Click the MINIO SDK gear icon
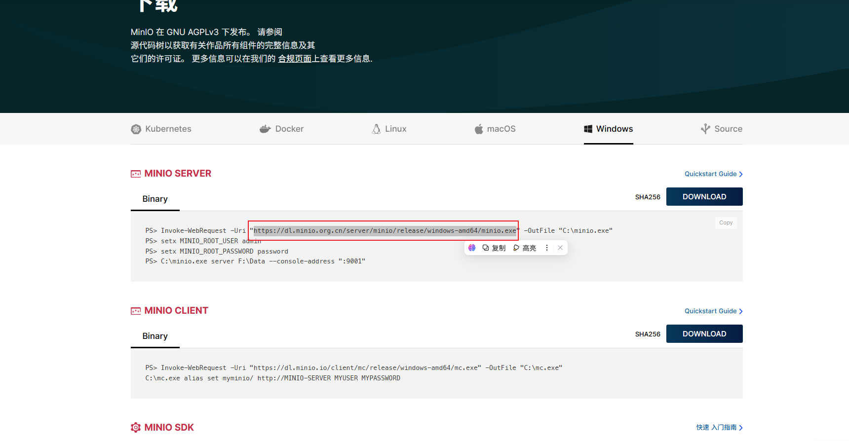849x441 pixels. (x=136, y=427)
